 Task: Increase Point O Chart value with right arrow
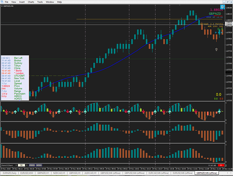click(27, 165)
